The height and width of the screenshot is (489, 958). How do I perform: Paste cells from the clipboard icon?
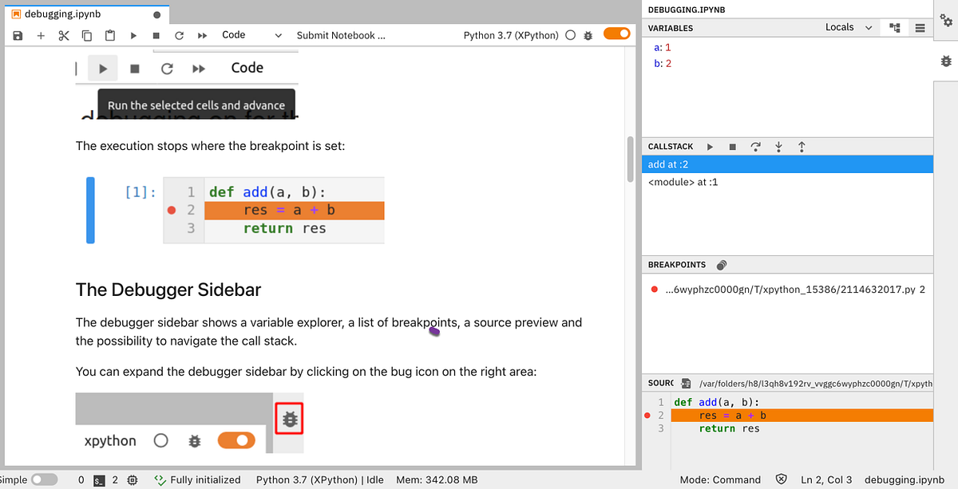point(110,35)
